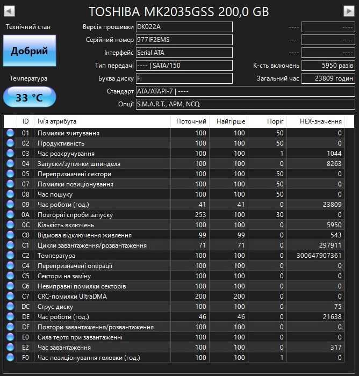The height and width of the screenshot is (376, 359).
Task: Select the Сектори на заміну attribute name
Action: [64, 276]
